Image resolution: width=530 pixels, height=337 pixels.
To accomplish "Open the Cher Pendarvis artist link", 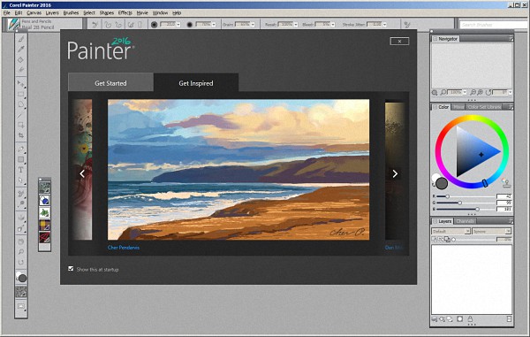I will pos(124,248).
